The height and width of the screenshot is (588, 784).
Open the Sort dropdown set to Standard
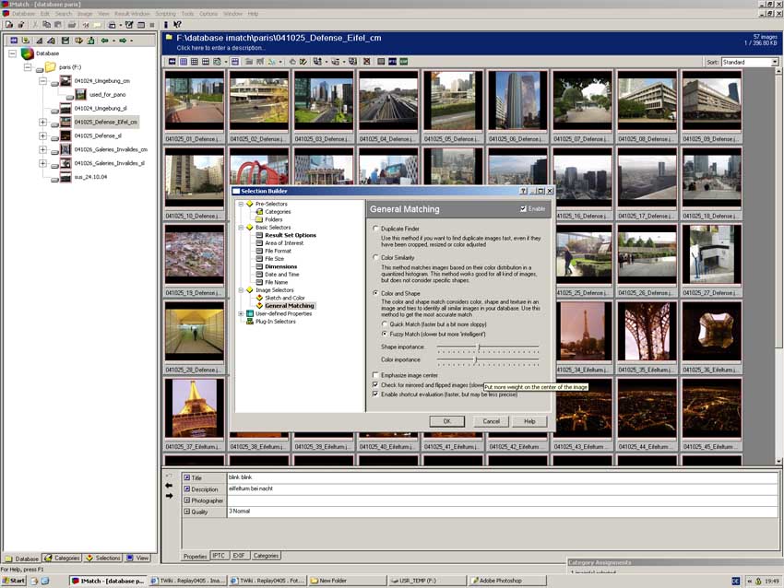point(775,62)
